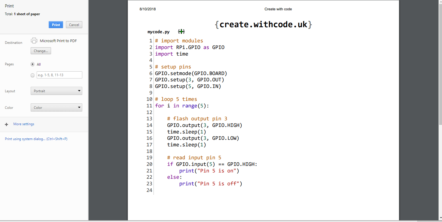Open the Layout dropdown showing Portrait
Screen dimensions: 442x222
coord(56,91)
